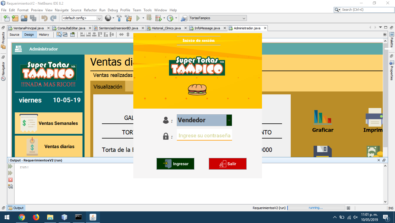Expand the test project dropdown arrow

[x=164, y=18]
